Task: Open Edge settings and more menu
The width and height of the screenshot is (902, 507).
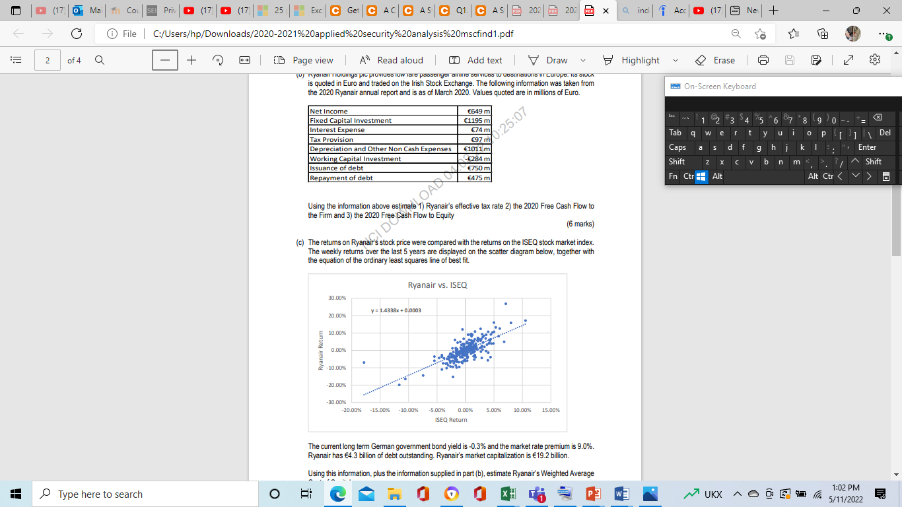Action: (883, 34)
